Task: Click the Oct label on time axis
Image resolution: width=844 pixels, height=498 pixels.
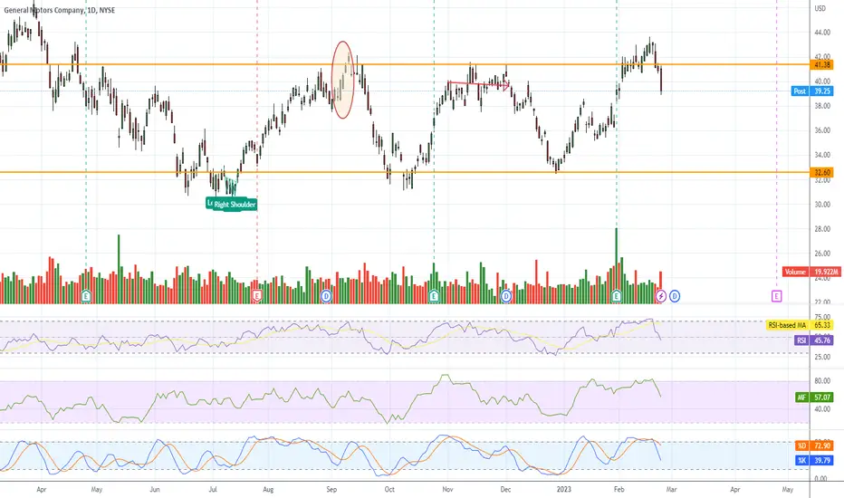Action: point(389,489)
